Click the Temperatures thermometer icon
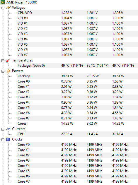Image resolution: width=138 pixels, height=185 pixels. [8, 60]
